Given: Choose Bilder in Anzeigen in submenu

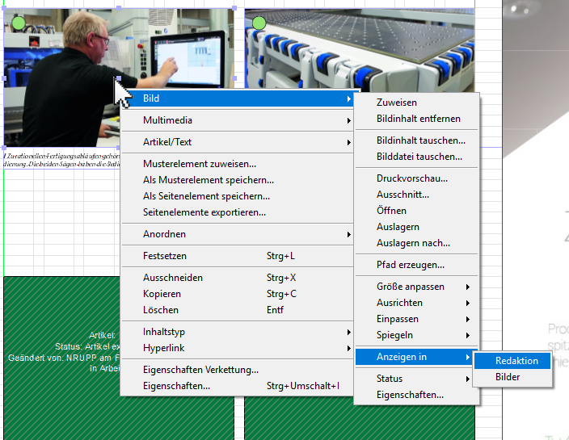Looking at the screenshot, I should click(508, 377).
